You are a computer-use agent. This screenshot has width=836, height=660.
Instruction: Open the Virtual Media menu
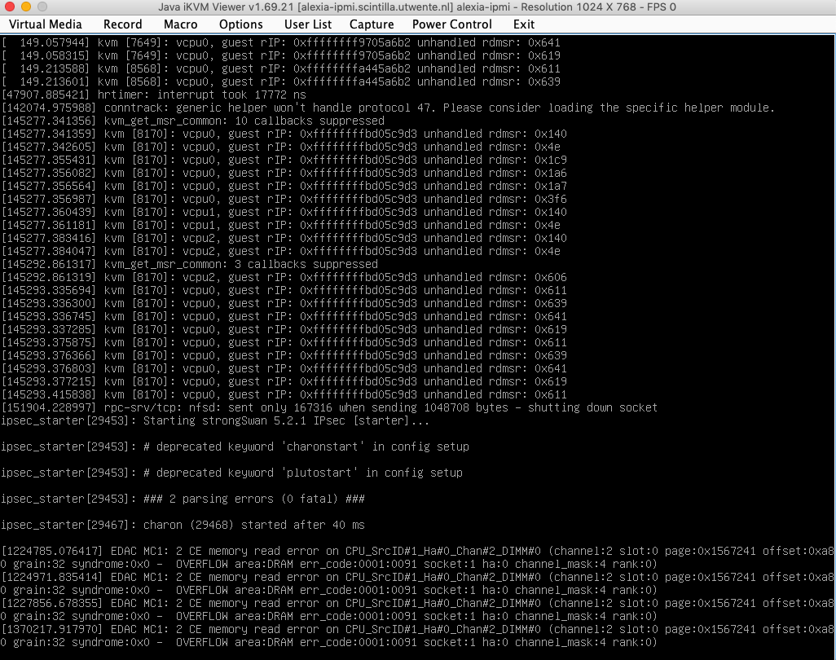(45, 24)
